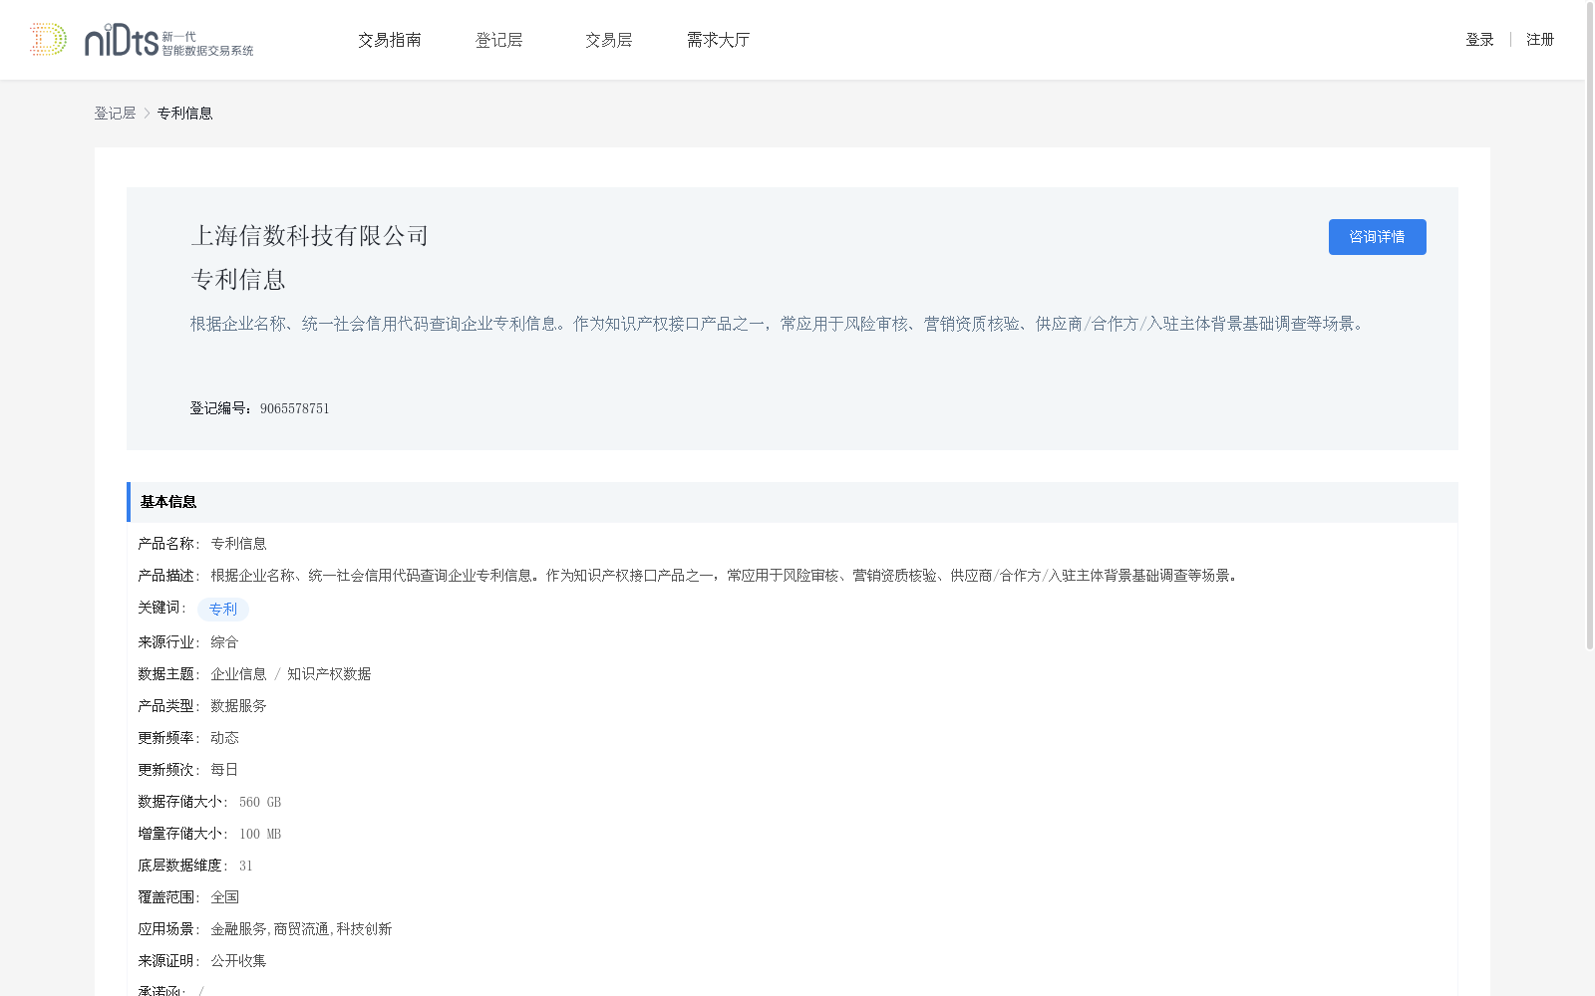Click the 产品描述 row text in 基本信息
The width and height of the screenshot is (1595, 996).
pyautogui.click(x=726, y=576)
